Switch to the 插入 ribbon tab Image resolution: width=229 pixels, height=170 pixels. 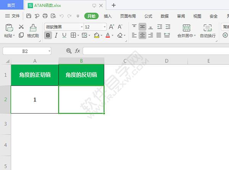[x=108, y=16]
